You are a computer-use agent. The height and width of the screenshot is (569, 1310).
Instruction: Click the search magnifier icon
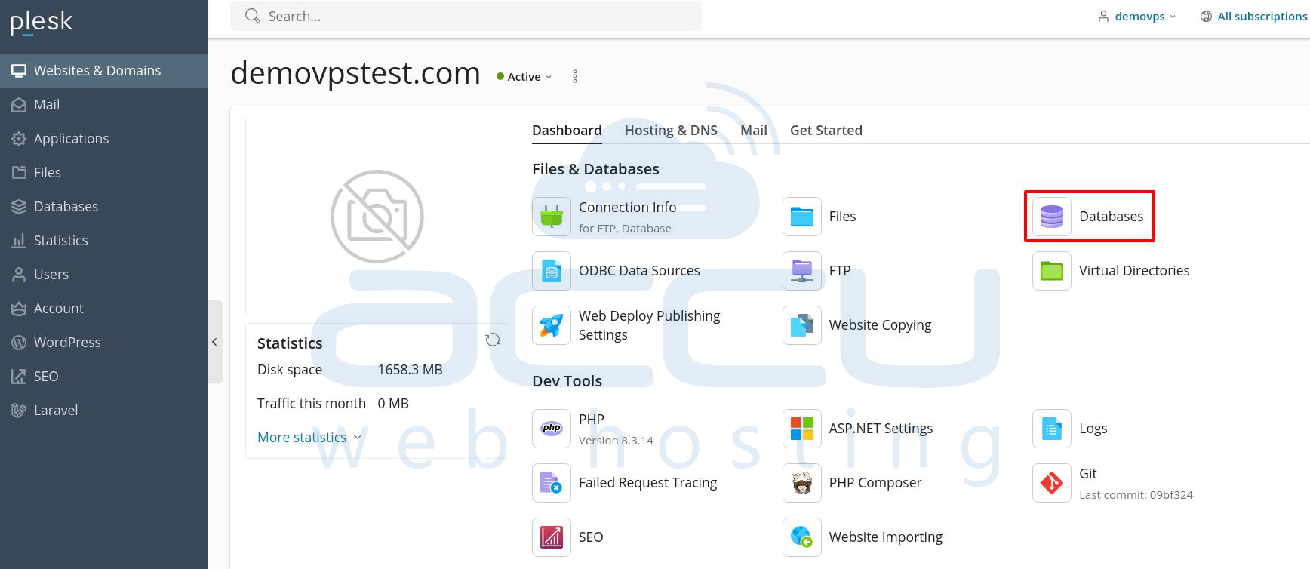[x=253, y=16]
